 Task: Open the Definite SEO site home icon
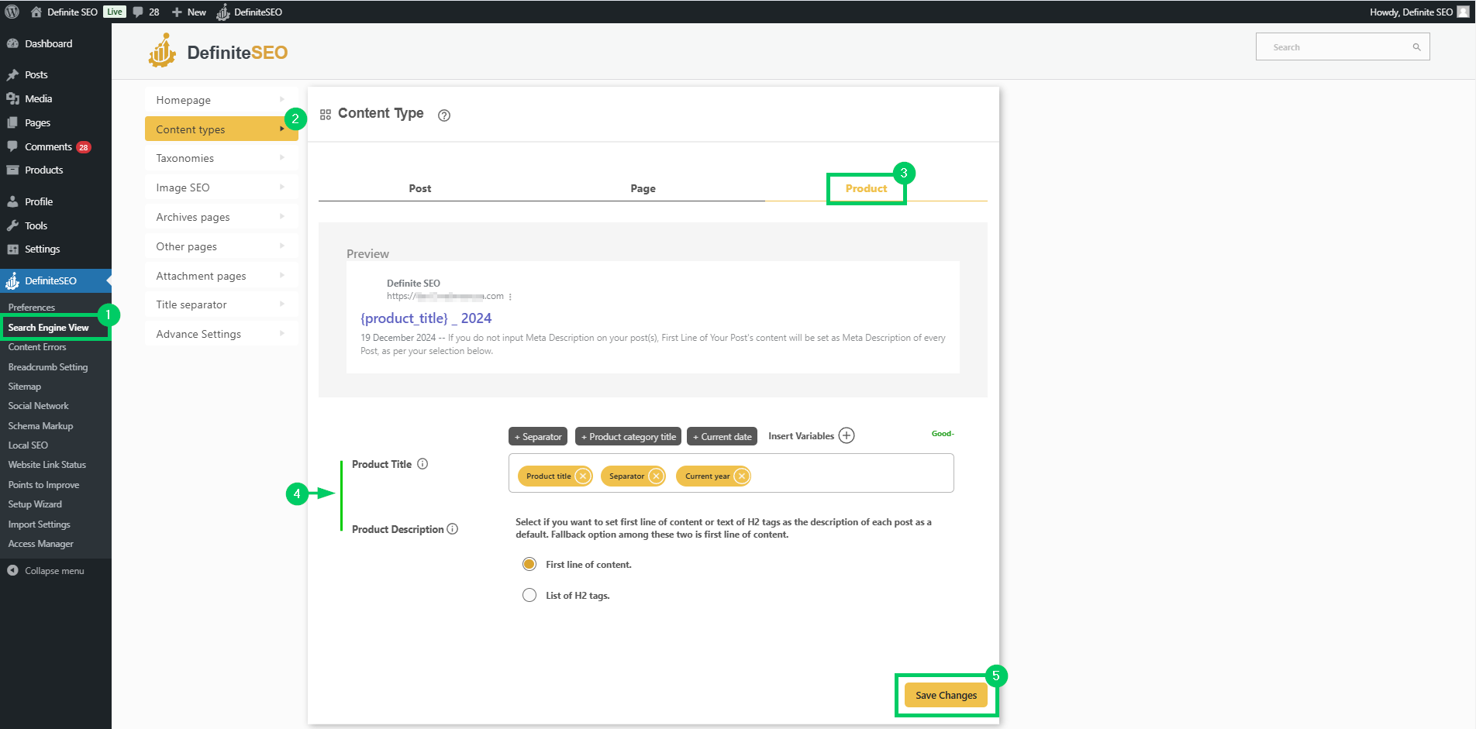pyautogui.click(x=36, y=12)
